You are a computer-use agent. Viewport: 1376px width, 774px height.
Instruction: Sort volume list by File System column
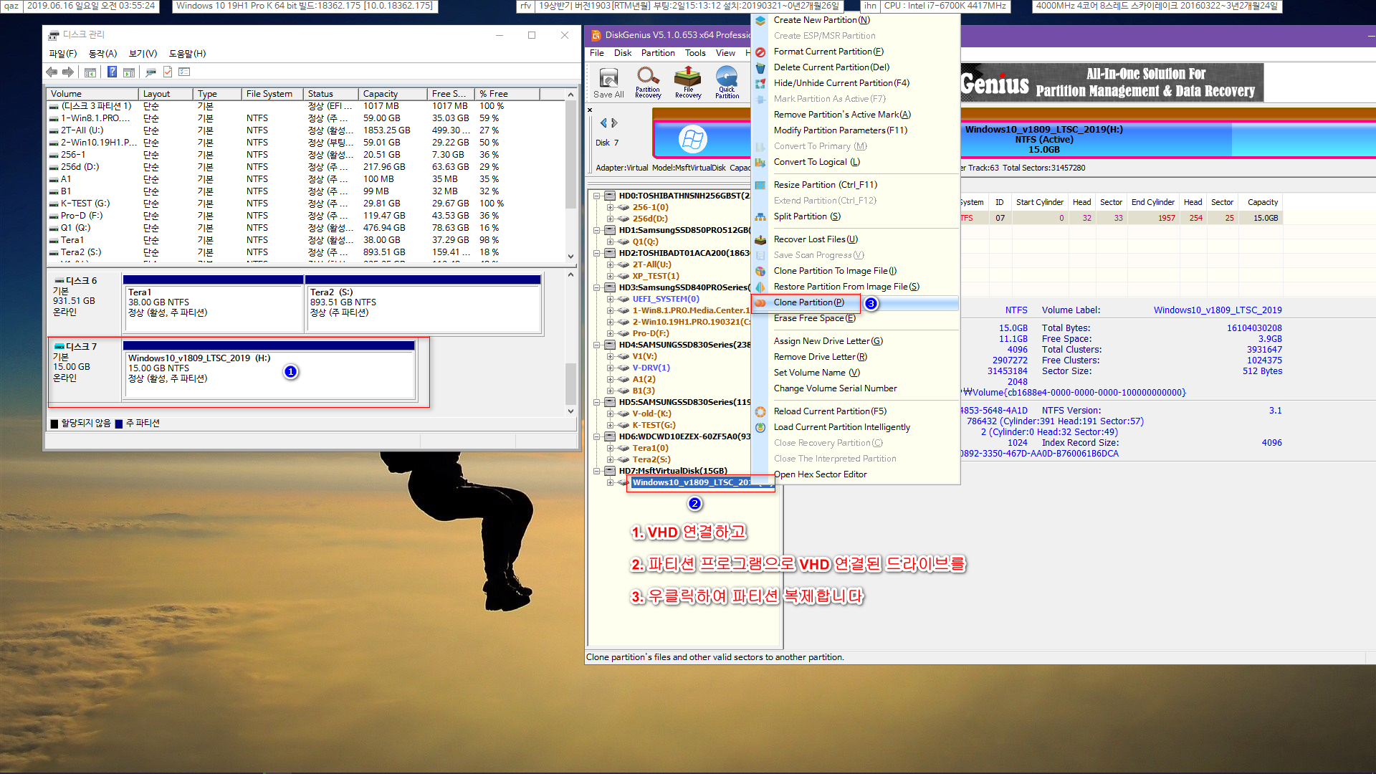tap(272, 94)
